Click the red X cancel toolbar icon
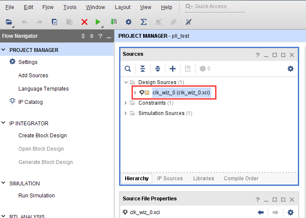306x218 pixels. coord(84,22)
